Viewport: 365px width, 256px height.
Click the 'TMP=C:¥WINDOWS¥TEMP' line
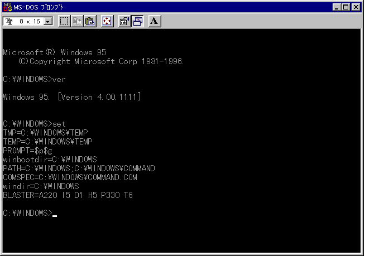pyautogui.click(x=45, y=133)
